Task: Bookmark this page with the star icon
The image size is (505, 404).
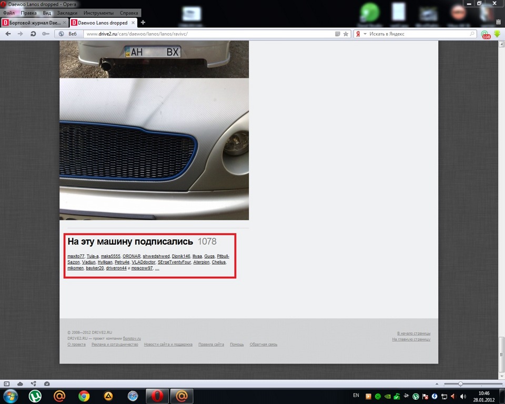Action: tap(346, 34)
